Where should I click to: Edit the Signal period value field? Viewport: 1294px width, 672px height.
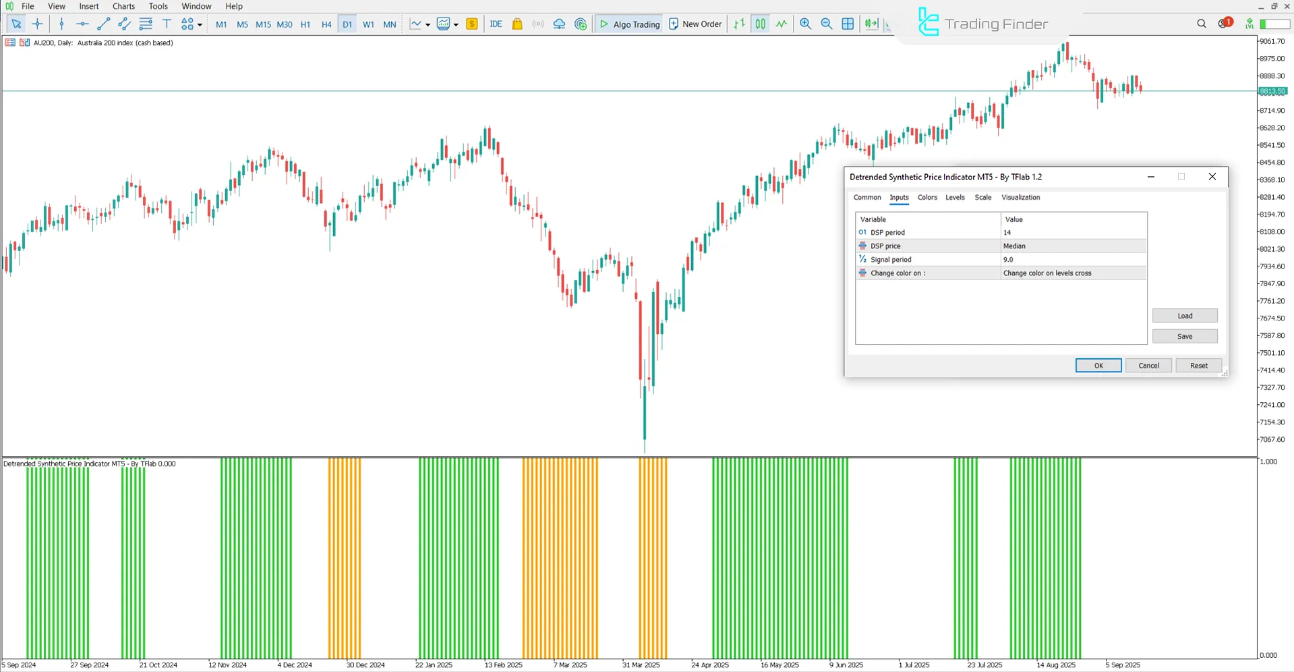(1072, 259)
